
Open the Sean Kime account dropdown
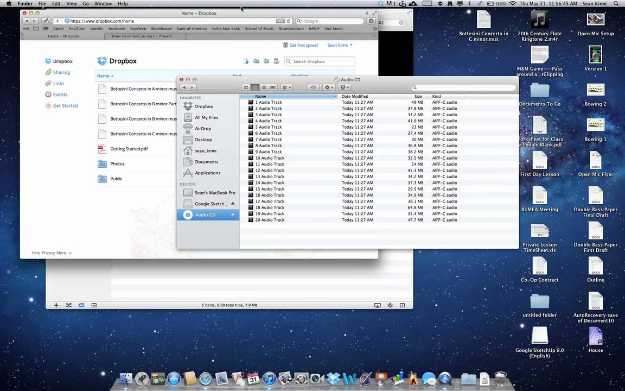click(340, 45)
